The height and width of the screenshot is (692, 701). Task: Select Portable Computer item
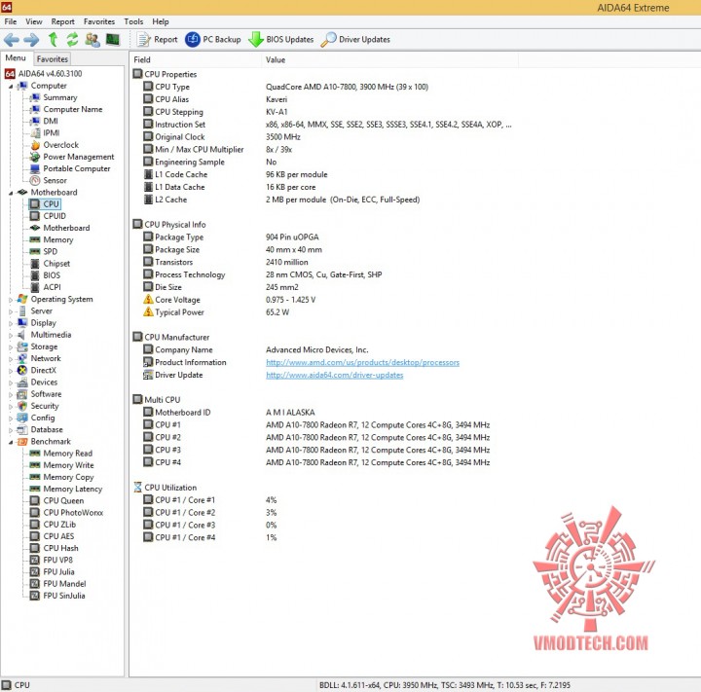point(77,168)
